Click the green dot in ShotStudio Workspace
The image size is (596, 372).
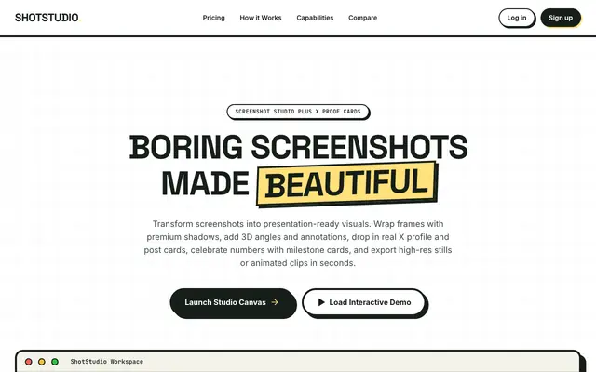(55, 362)
